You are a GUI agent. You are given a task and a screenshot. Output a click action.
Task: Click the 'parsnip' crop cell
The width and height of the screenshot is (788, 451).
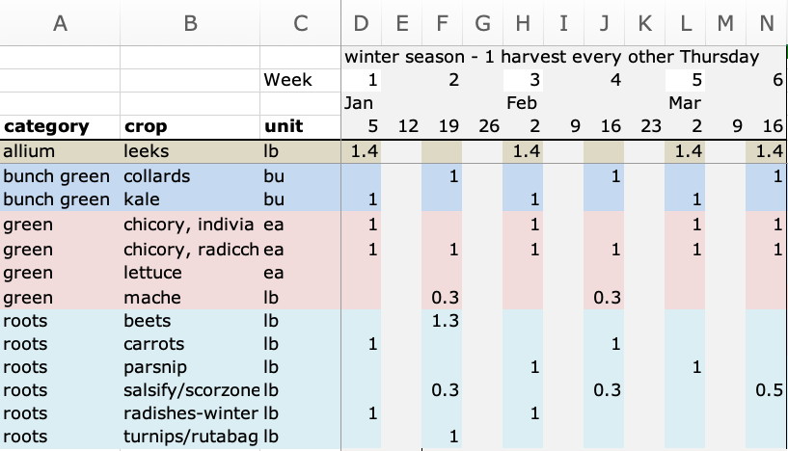pos(190,367)
